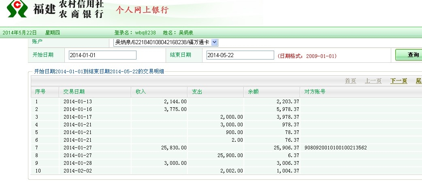Image resolution: width=422 pixels, height=183 pixels.
Task: Click the date 2014年5月22日 in the header
Action: (19, 33)
